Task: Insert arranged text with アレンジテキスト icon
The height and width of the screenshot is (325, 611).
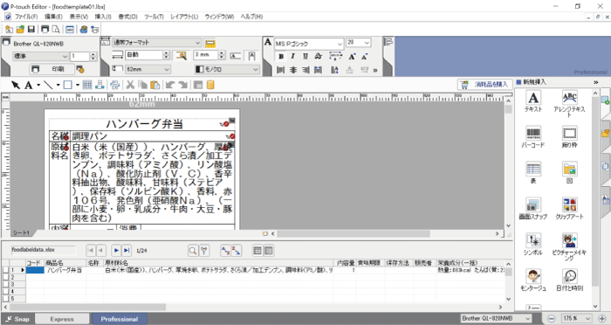Action: tap(569, 103)
